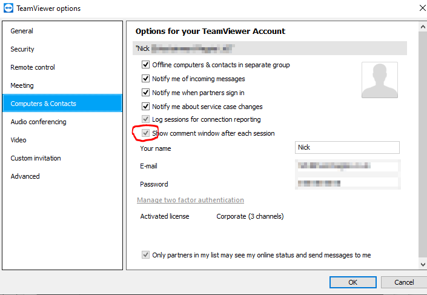Toggle Only partners in my list checkbox
The width and height of the screenshot is (427, 295).
click(146, 254)
